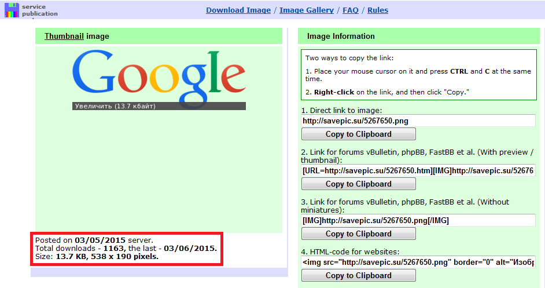Click the savepic floppy disk logo icon
Screen dimensions: 545x288
tap(11, 10)
